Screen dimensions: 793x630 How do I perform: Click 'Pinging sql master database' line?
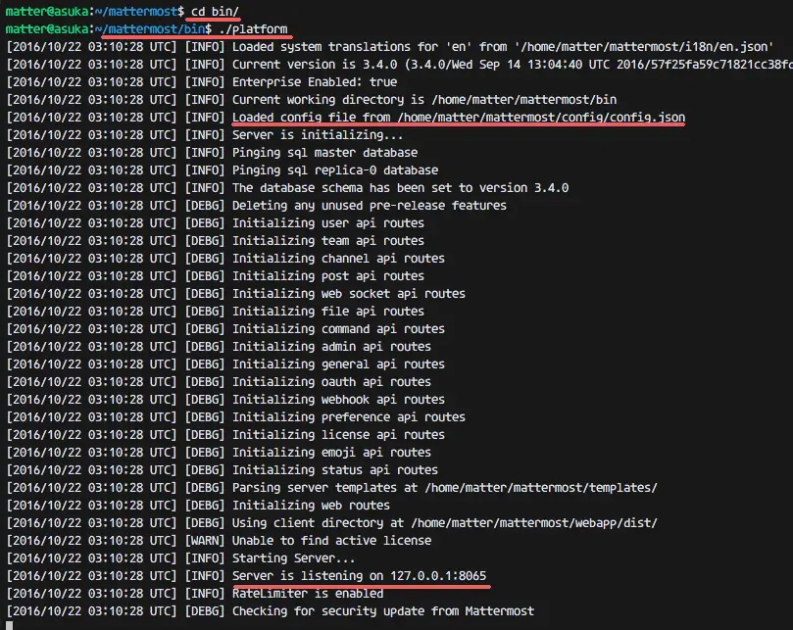point(324,153)
